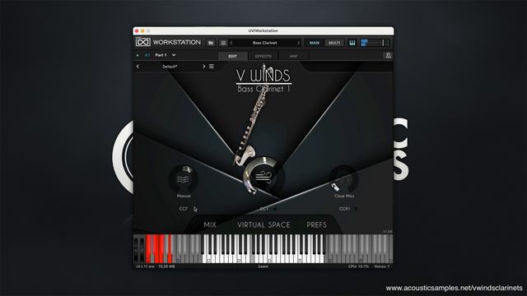Toggle the CC1 indicator dot
The height and width of the screenshot is (296, 527).
coord(275,209)
